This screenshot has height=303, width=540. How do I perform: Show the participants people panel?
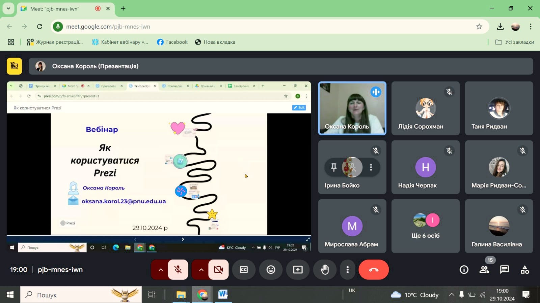click(x=484, y=270)
